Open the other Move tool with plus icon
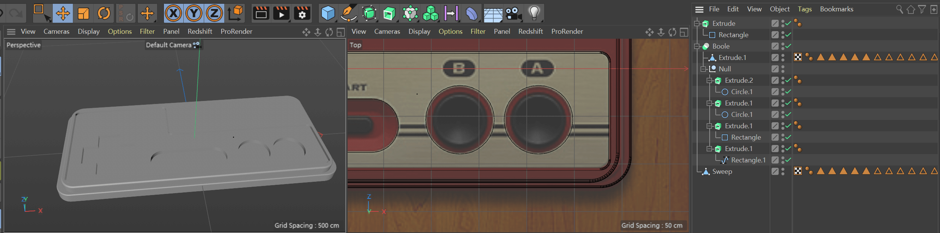The image size is (940, 233). coord(147,13)
